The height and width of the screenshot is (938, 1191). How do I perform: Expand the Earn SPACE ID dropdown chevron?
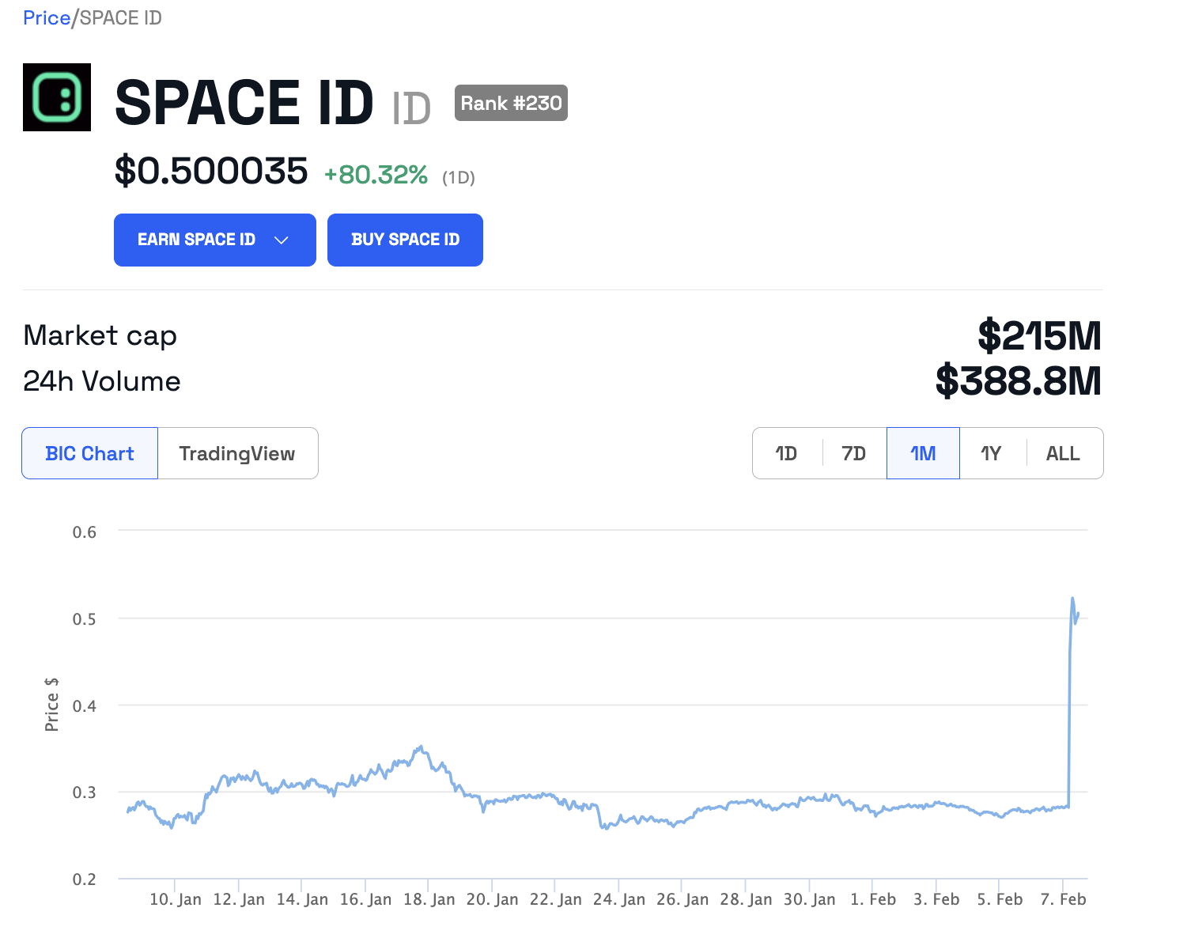click(x=281, y=240)
